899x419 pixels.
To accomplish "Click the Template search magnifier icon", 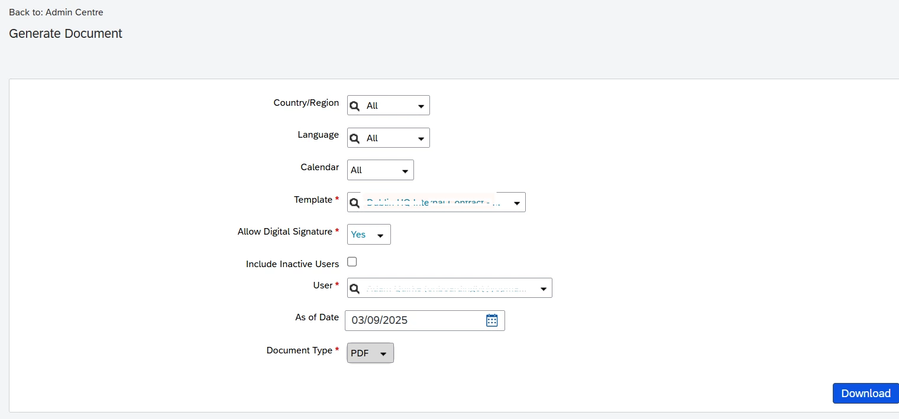I will pos(355,203).
